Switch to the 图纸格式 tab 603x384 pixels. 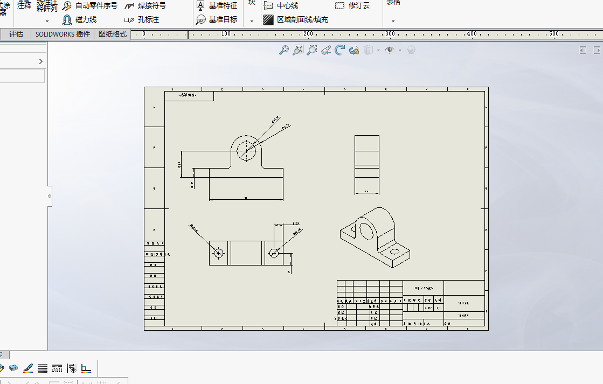click(x=112, y=34)
